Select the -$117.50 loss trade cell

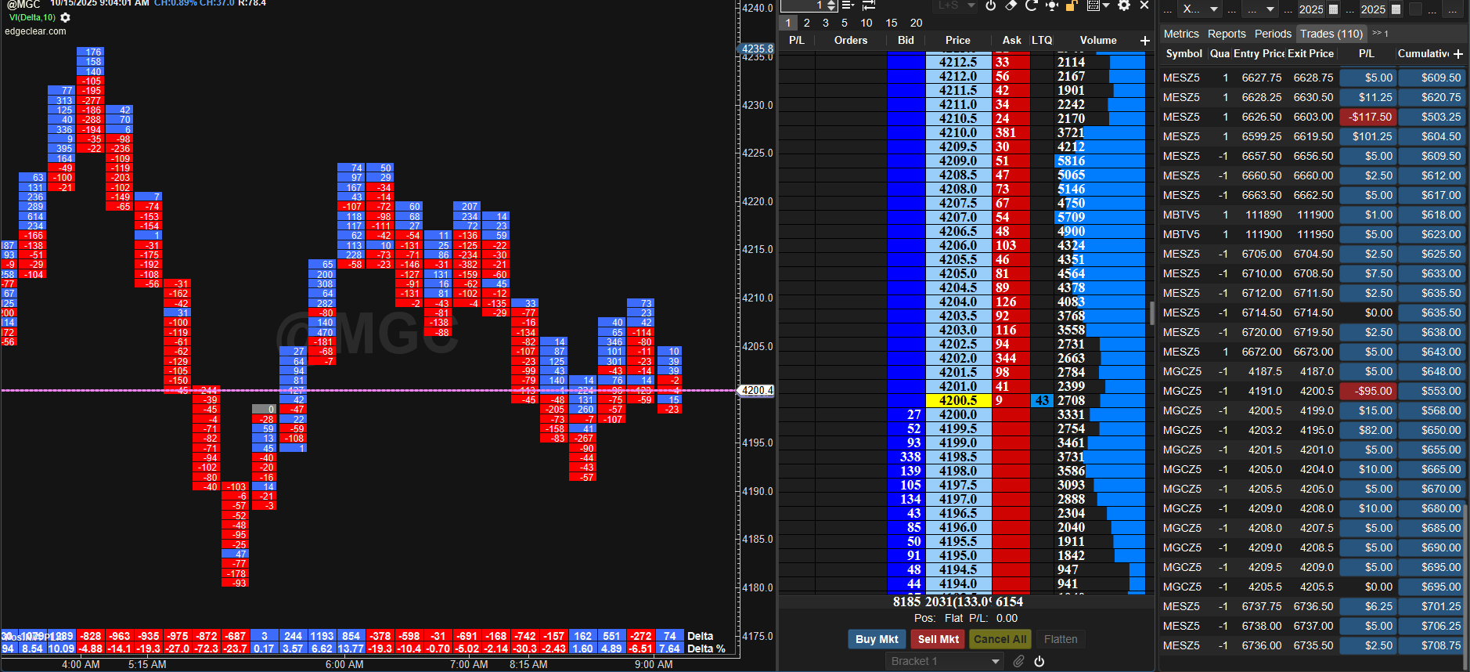point(1367,117)
